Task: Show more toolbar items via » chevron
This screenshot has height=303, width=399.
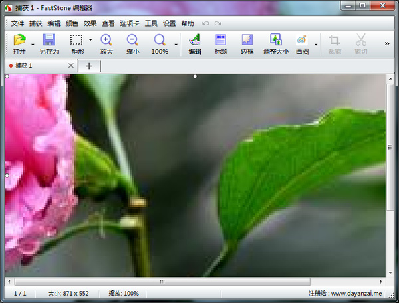Action: 387,44
